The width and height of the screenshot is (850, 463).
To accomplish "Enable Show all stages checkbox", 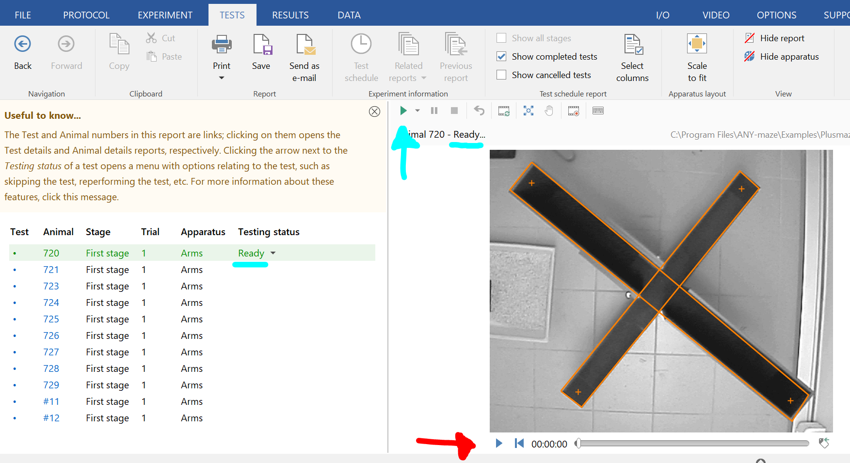I will coord(502,38).
